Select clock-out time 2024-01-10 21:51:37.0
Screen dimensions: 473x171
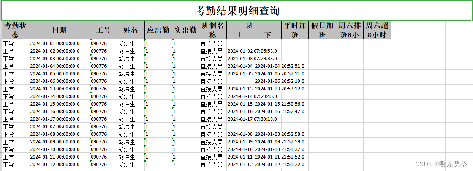tap(280, 149)
